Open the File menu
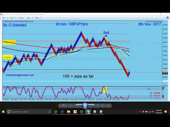Image resolution: width=170 pixels, height=127 pixels. click(x=5, y=18)
